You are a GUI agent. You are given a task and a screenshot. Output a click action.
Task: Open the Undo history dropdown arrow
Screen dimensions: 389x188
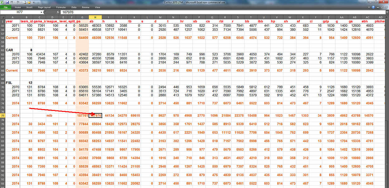(x=15, y=2)
